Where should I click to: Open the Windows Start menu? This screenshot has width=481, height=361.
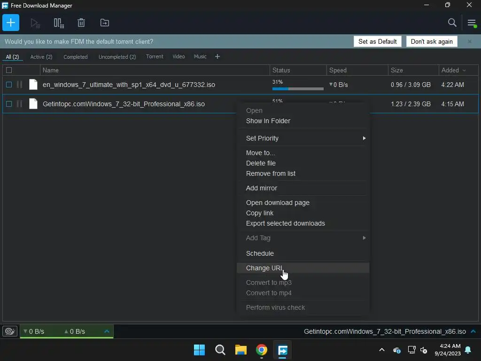[x=199, y=350]
